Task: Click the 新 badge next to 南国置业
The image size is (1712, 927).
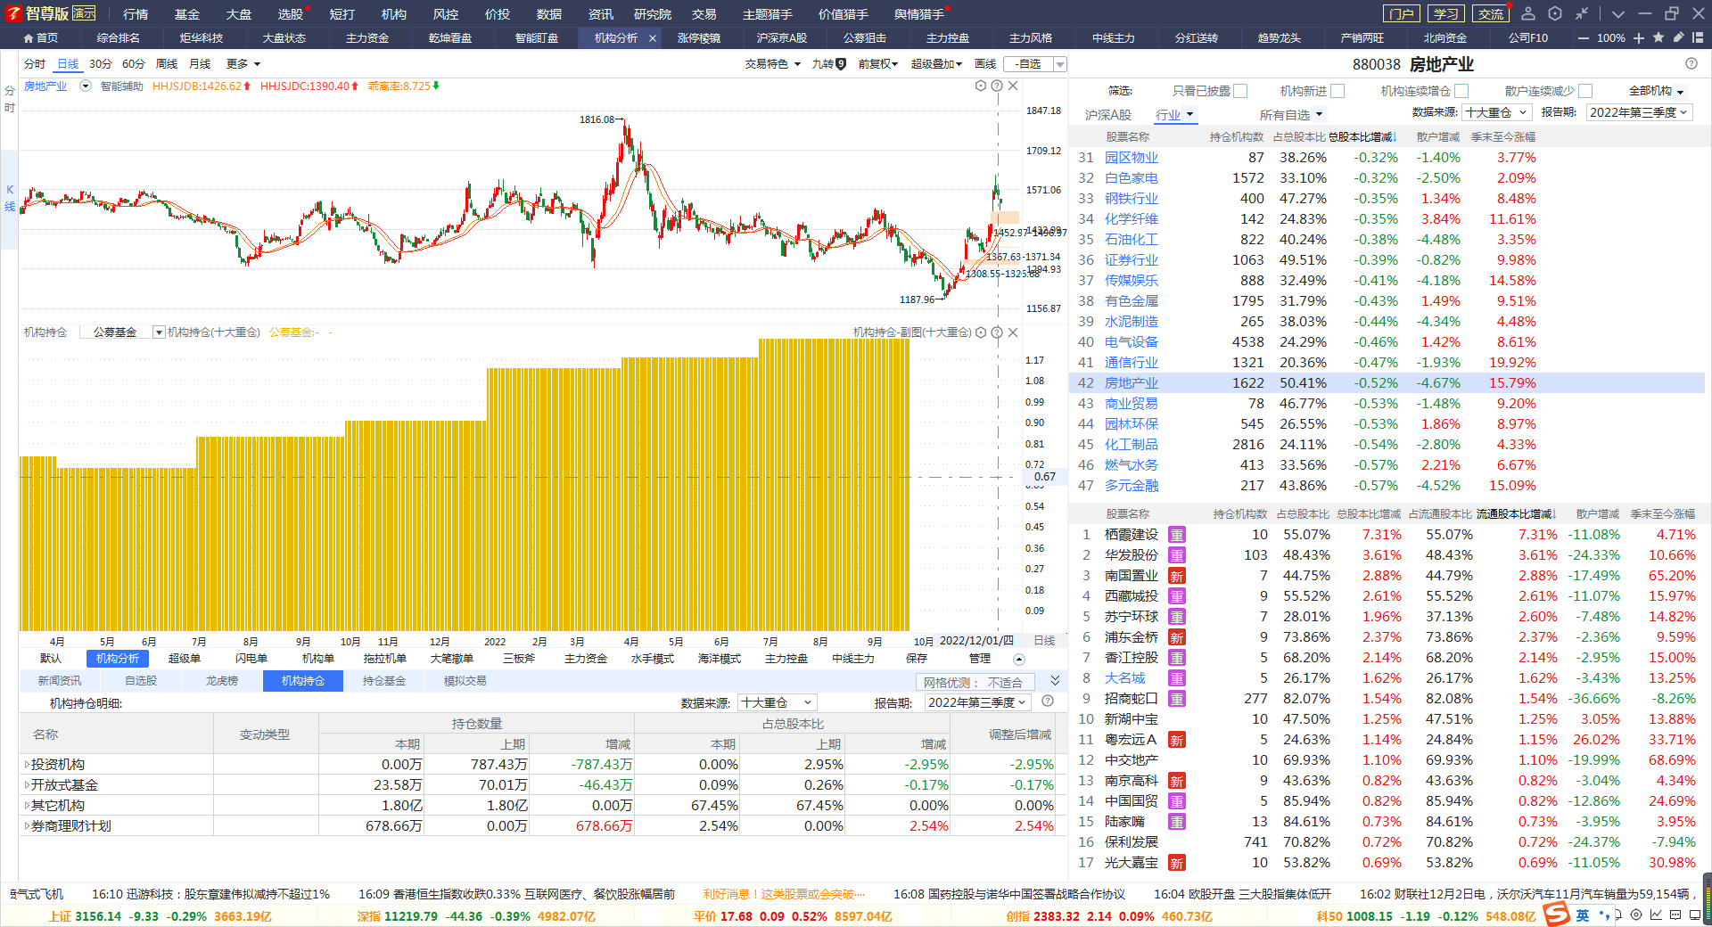Action: (x=1177, y=576)
